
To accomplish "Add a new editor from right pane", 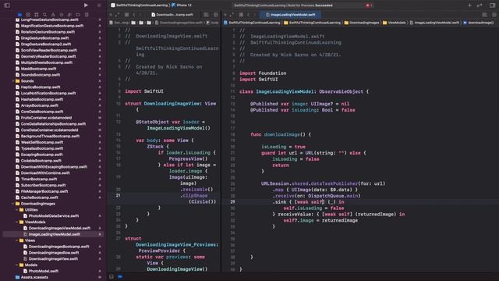I will click(x=494, y=15).
